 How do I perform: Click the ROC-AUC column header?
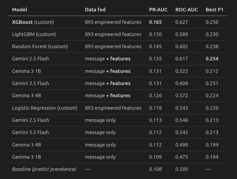(x=186, y=10)
